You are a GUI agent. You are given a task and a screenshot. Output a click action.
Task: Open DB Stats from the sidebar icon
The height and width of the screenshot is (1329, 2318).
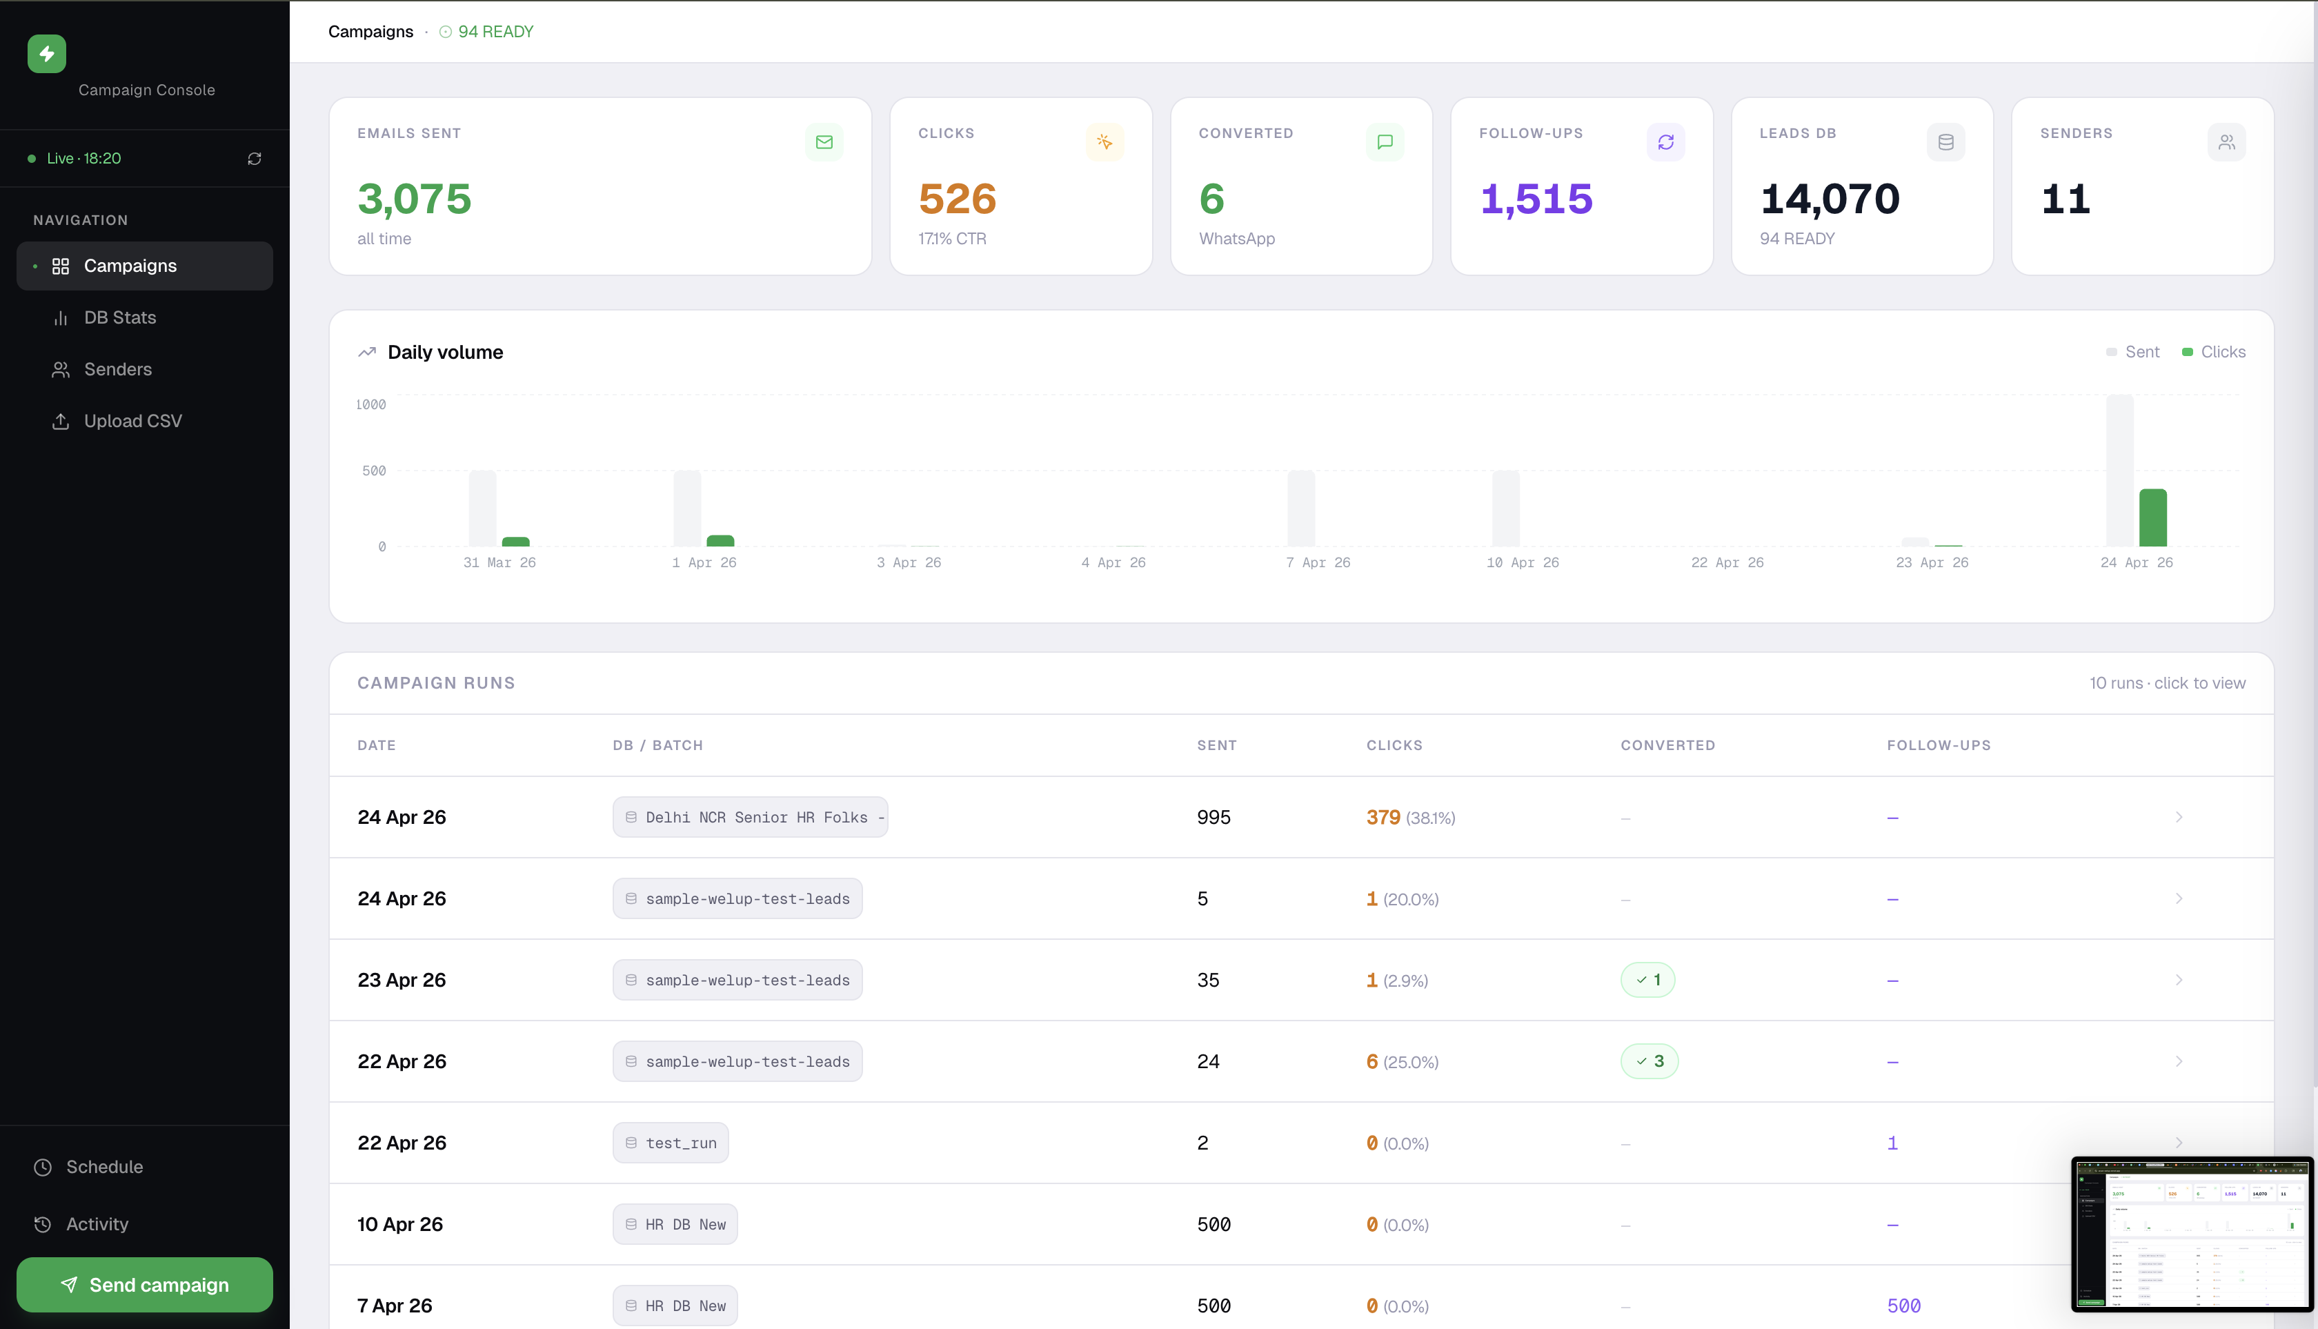click(x=60, y=317)
